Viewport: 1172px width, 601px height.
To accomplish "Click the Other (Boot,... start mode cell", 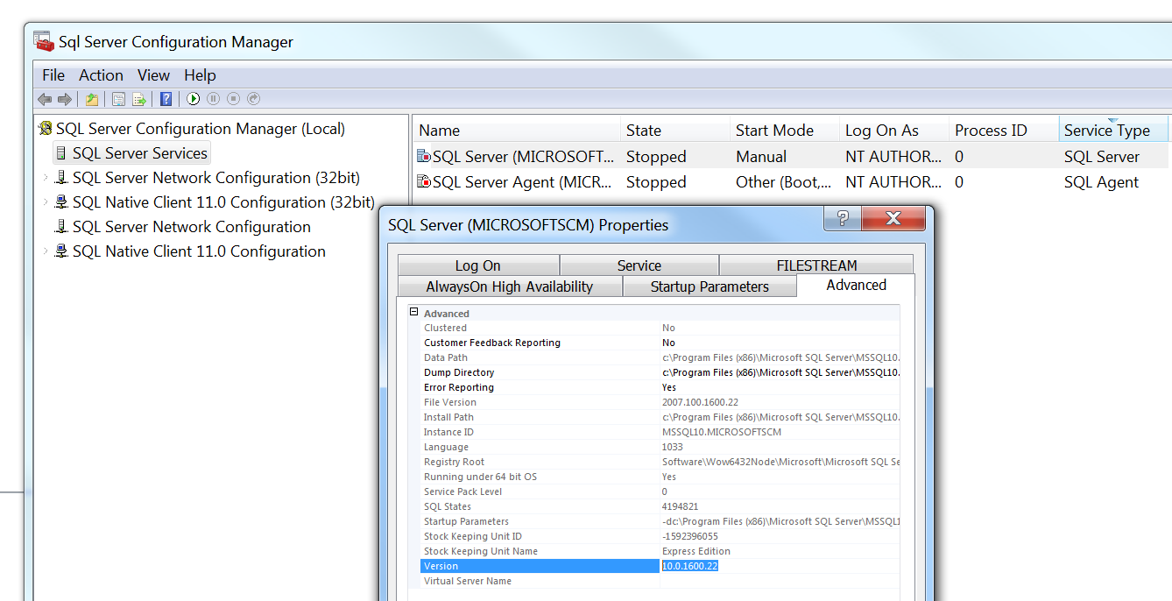I will point(784,182).
